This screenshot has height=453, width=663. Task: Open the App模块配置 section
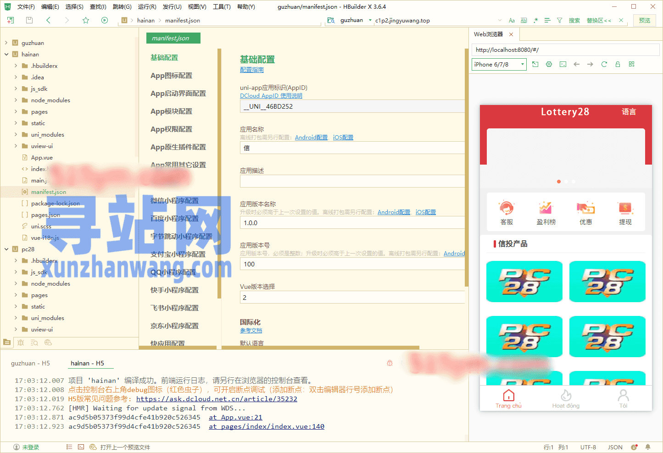pyautogui.click(x=171, y=111)
